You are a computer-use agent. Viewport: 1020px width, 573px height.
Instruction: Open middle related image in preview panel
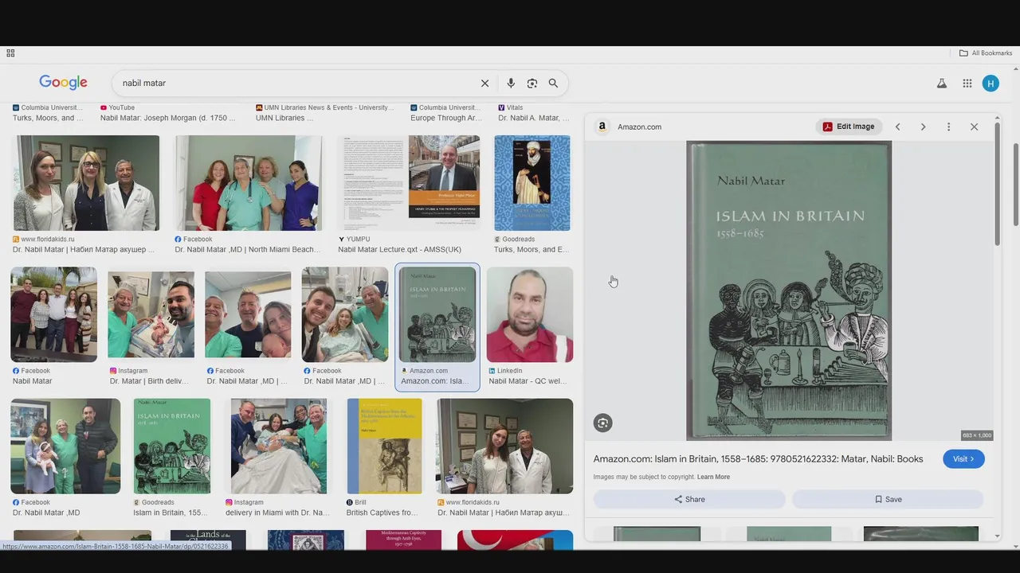[789, 534]
